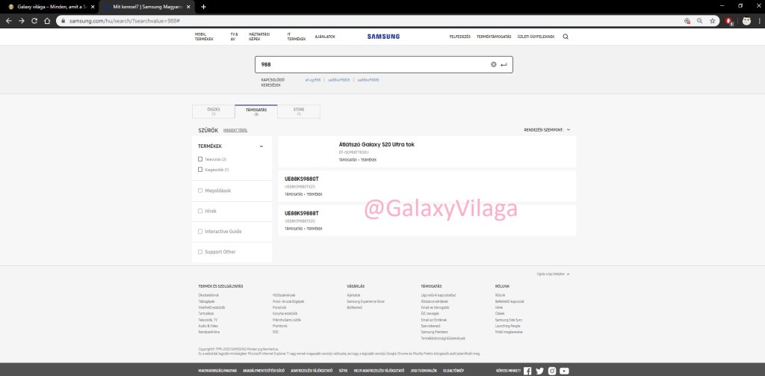
Task: Click the search magnifier icon in Samsung header
Action: 565,36
